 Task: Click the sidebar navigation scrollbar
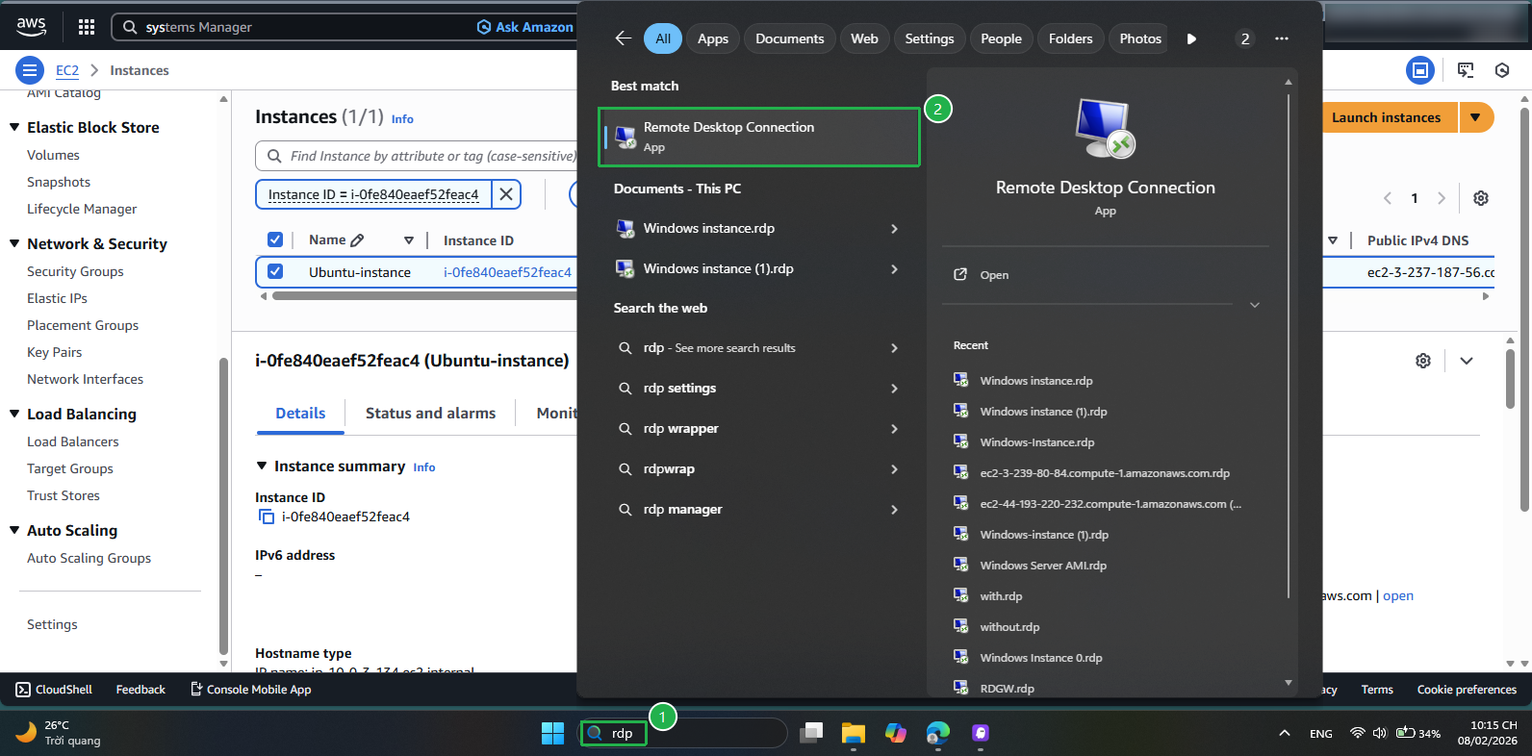pyautogui.click(x=223, y=505)
